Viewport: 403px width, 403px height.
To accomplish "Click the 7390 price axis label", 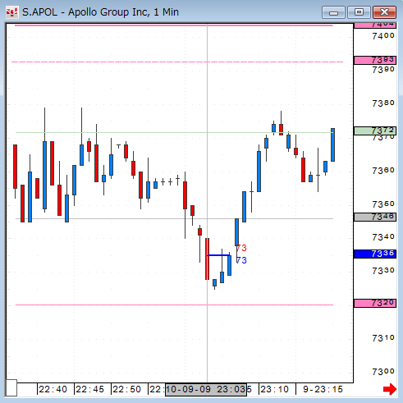I will pyautogui.click(x=383, y=70).
